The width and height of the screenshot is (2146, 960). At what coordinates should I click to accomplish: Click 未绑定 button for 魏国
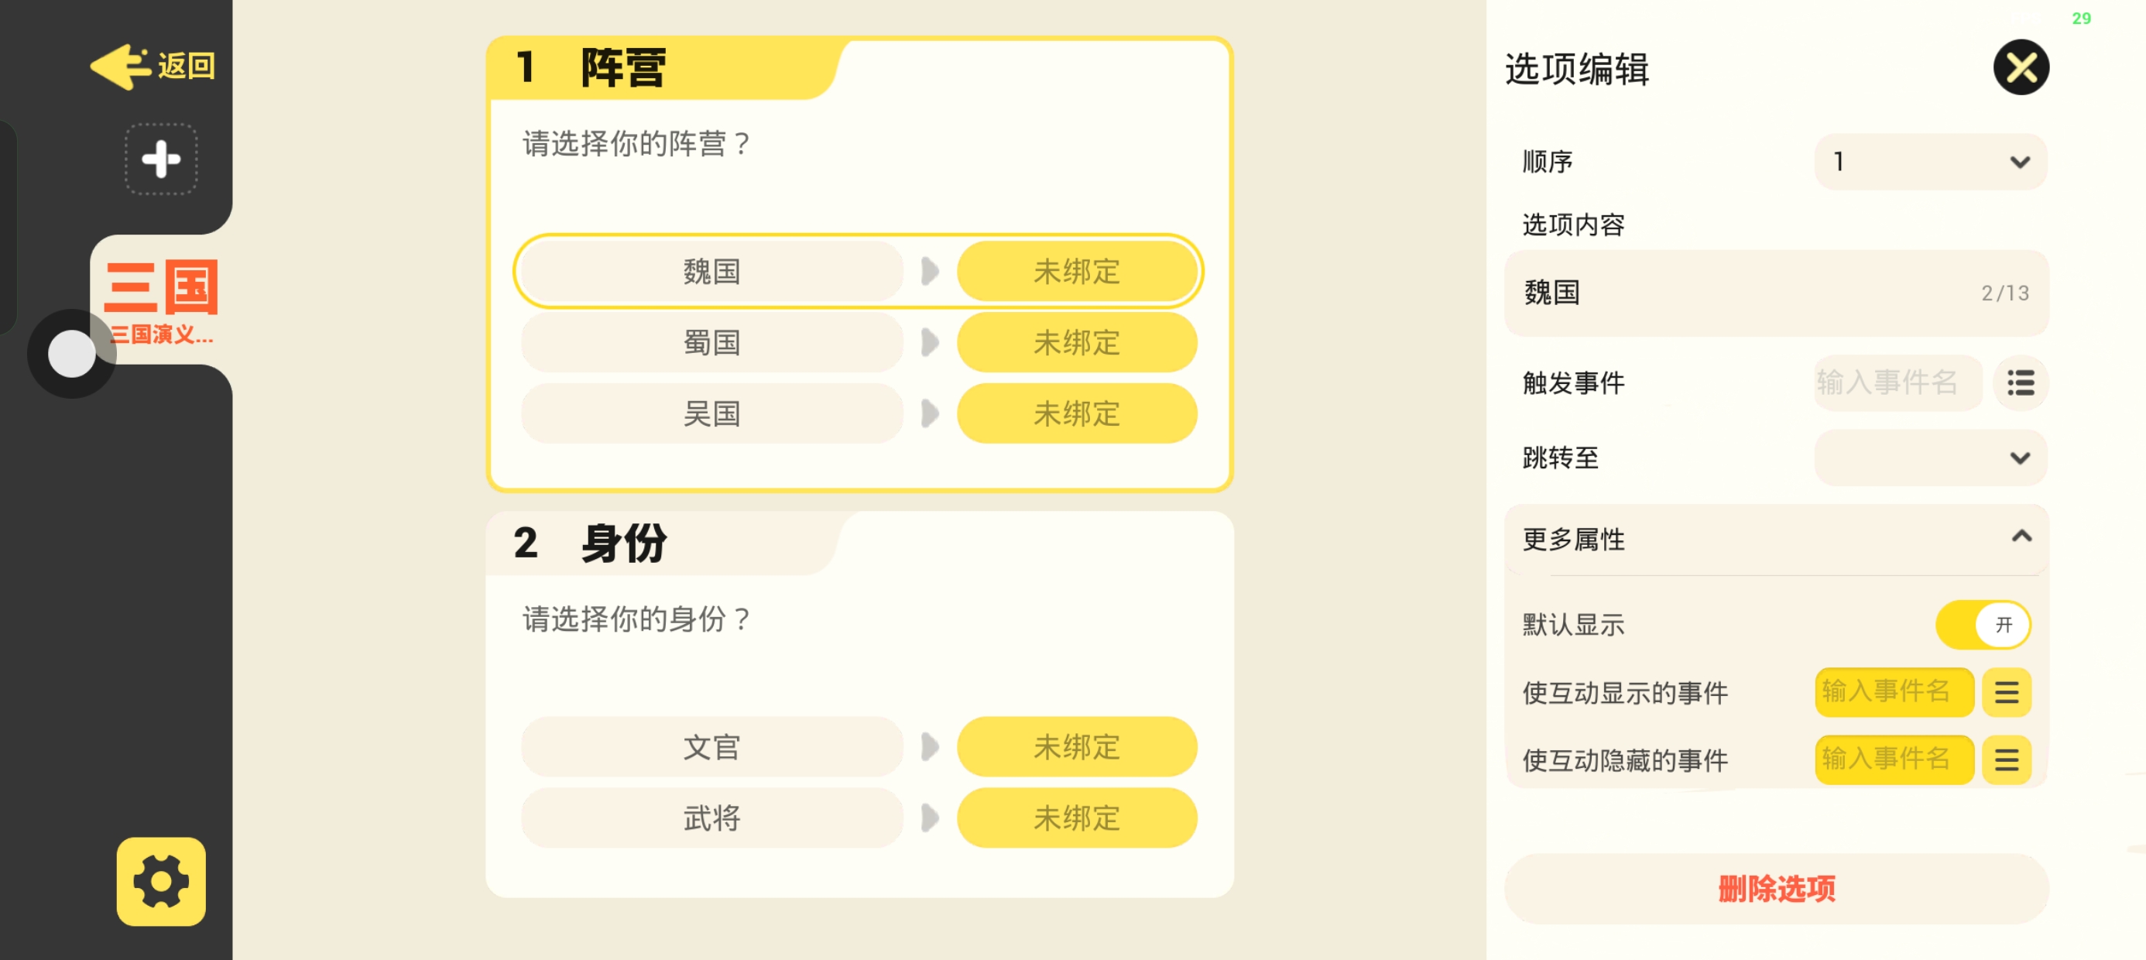1076,272
